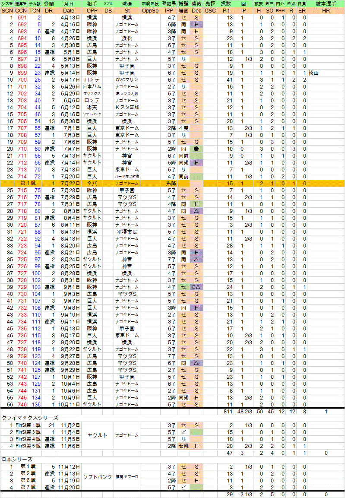Viewport: 345px width, 498px height.
Task: Select the date cell 5月17日
Action: [70, 80]
